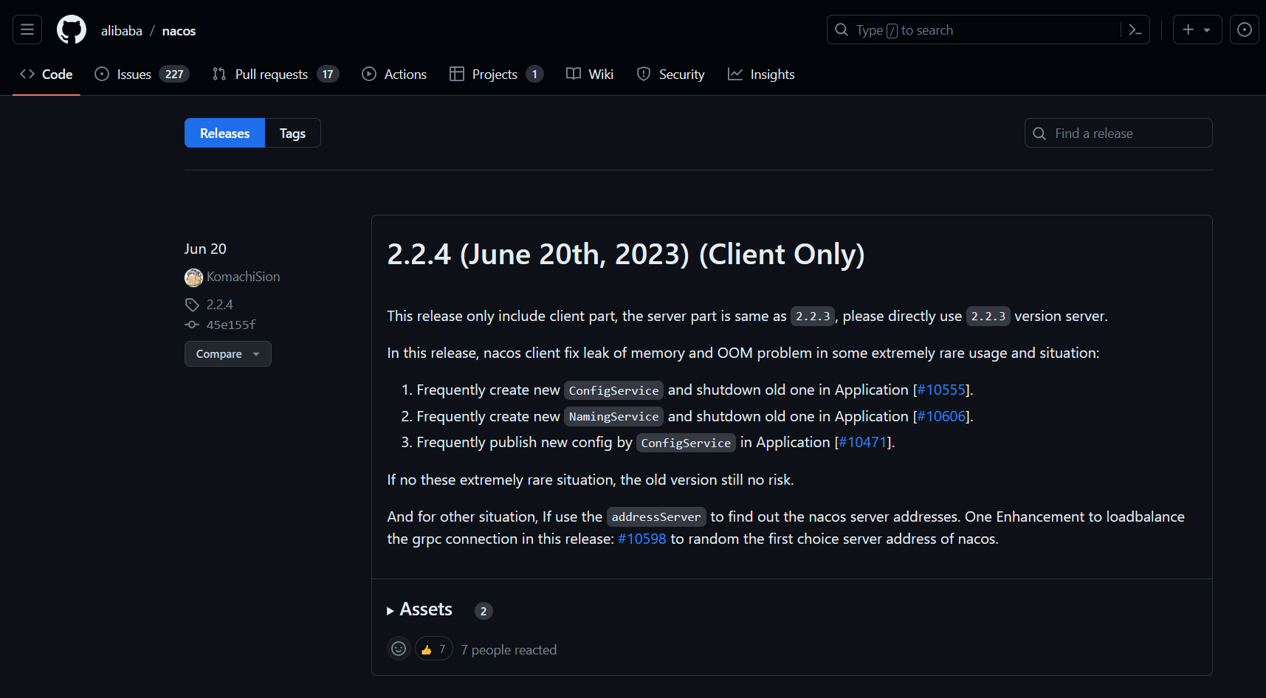1266x698 pixels.
Task: Open commit 45e155f
Action: point(231,325)
